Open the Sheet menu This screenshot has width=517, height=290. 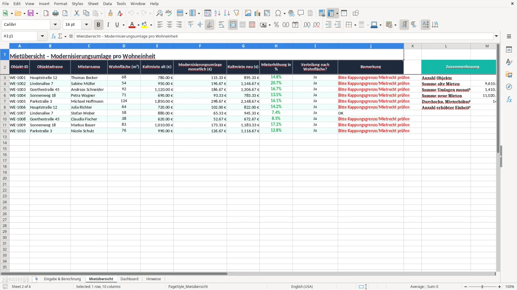point(93,3)
